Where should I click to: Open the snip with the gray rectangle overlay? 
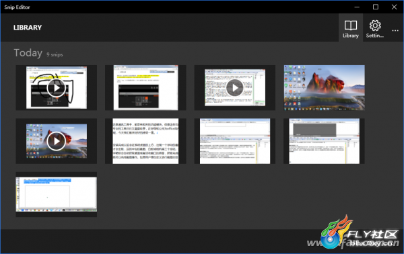(324, 141)
